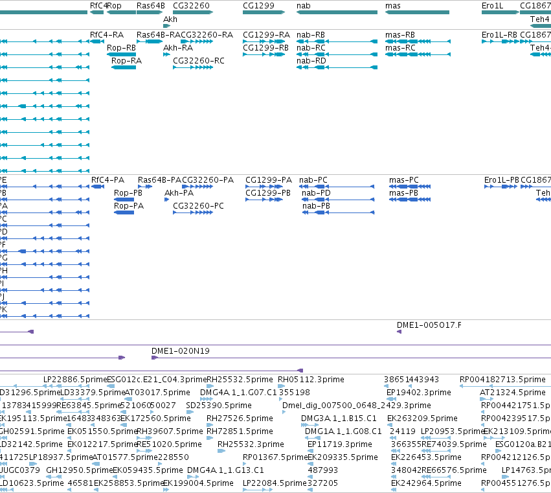551x493 pixels.
Task: Select protein nab-PD
Action: point(316,192)
